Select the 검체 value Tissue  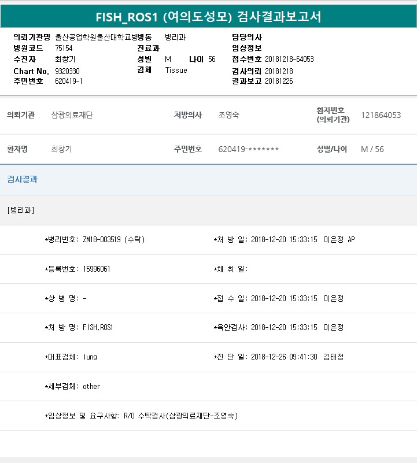176,71
